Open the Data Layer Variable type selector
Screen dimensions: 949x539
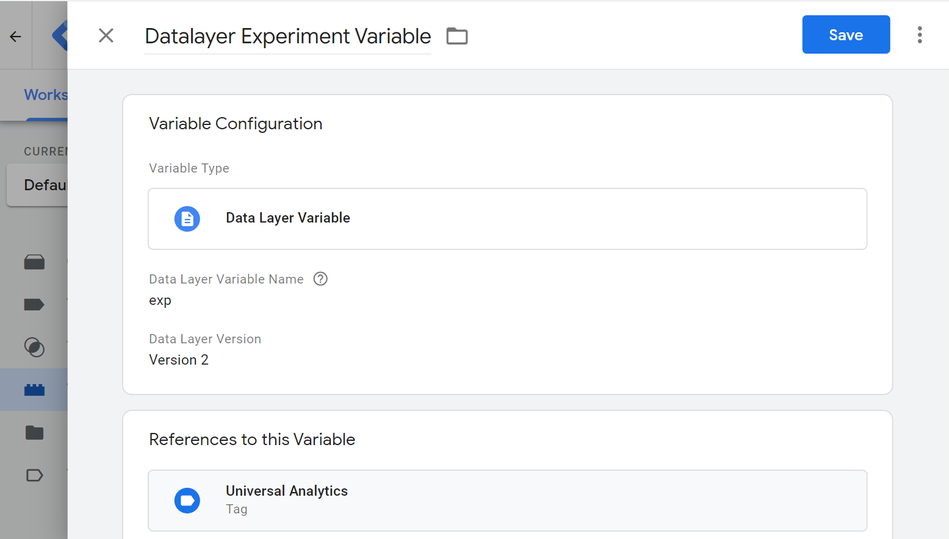pos(508,219)
